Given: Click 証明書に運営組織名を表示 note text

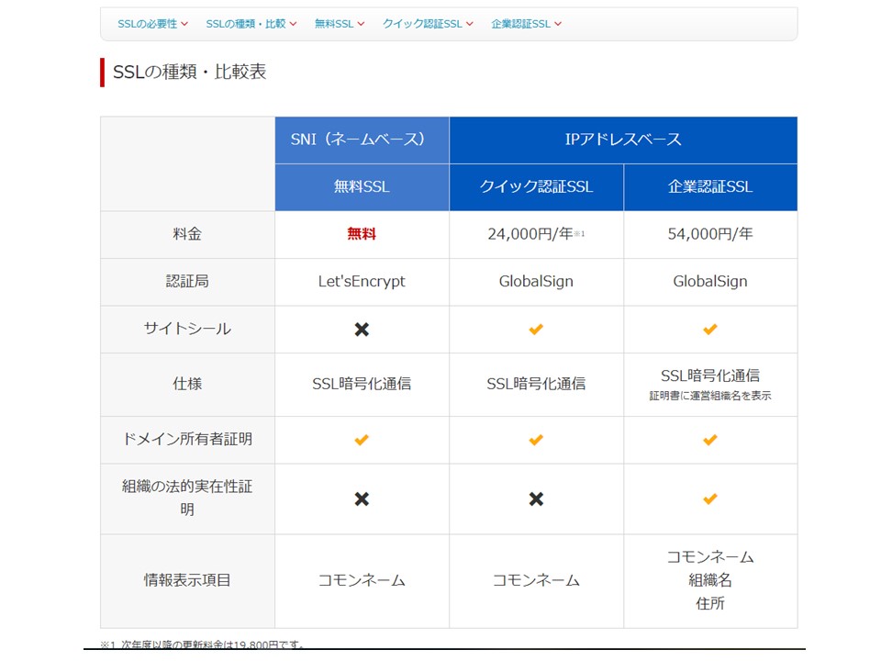Looking at the screenshot, I should click(x=710, y=397).
